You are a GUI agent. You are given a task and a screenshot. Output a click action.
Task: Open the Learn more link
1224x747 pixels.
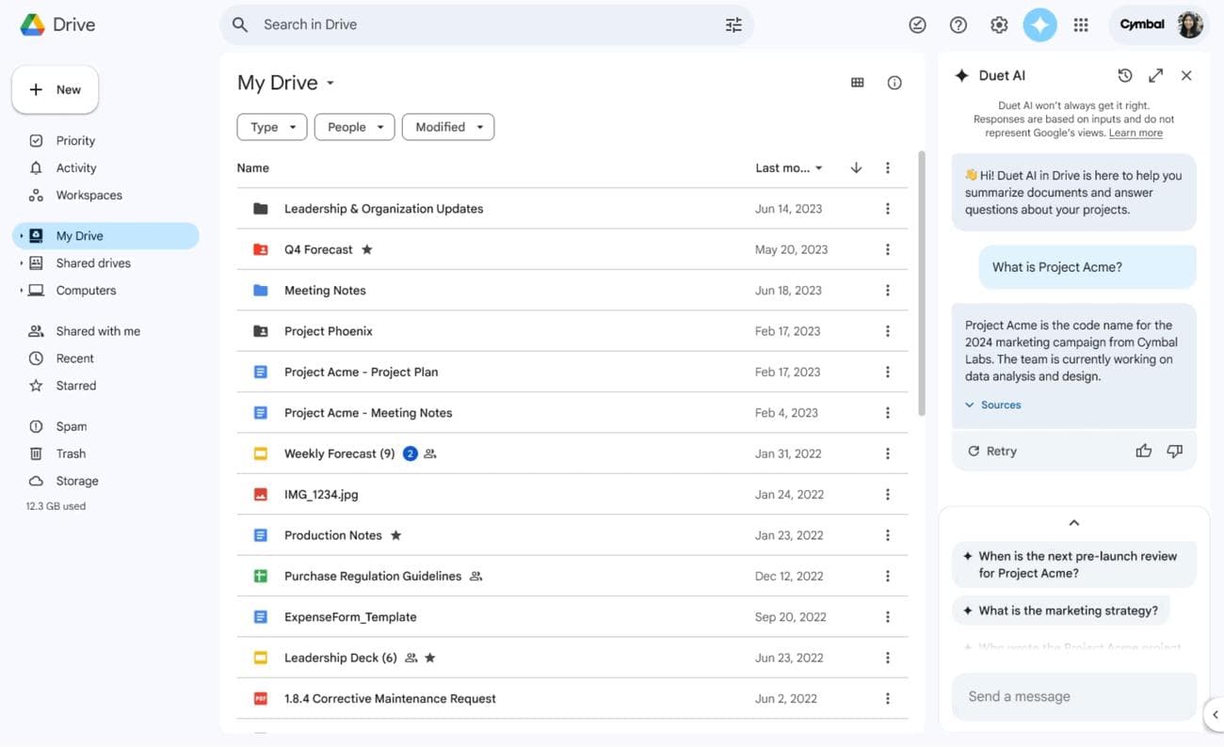[x=1135, y=132]
